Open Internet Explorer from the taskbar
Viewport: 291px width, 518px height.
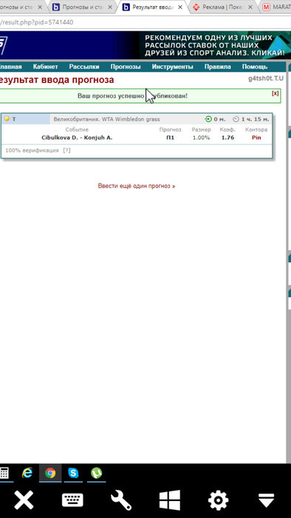pyautogui.click(x=27, y=473)
